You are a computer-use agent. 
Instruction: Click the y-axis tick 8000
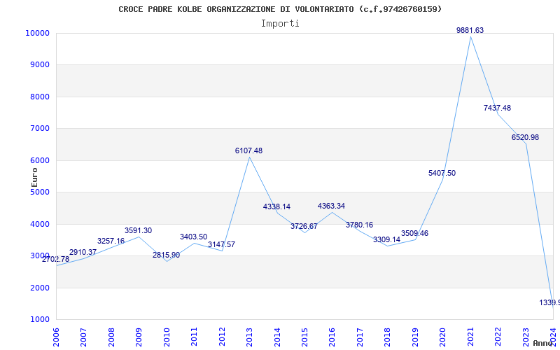tap(39, 97)
